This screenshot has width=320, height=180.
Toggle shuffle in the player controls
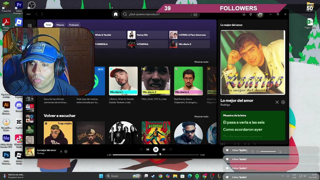[x=141, y=149]
